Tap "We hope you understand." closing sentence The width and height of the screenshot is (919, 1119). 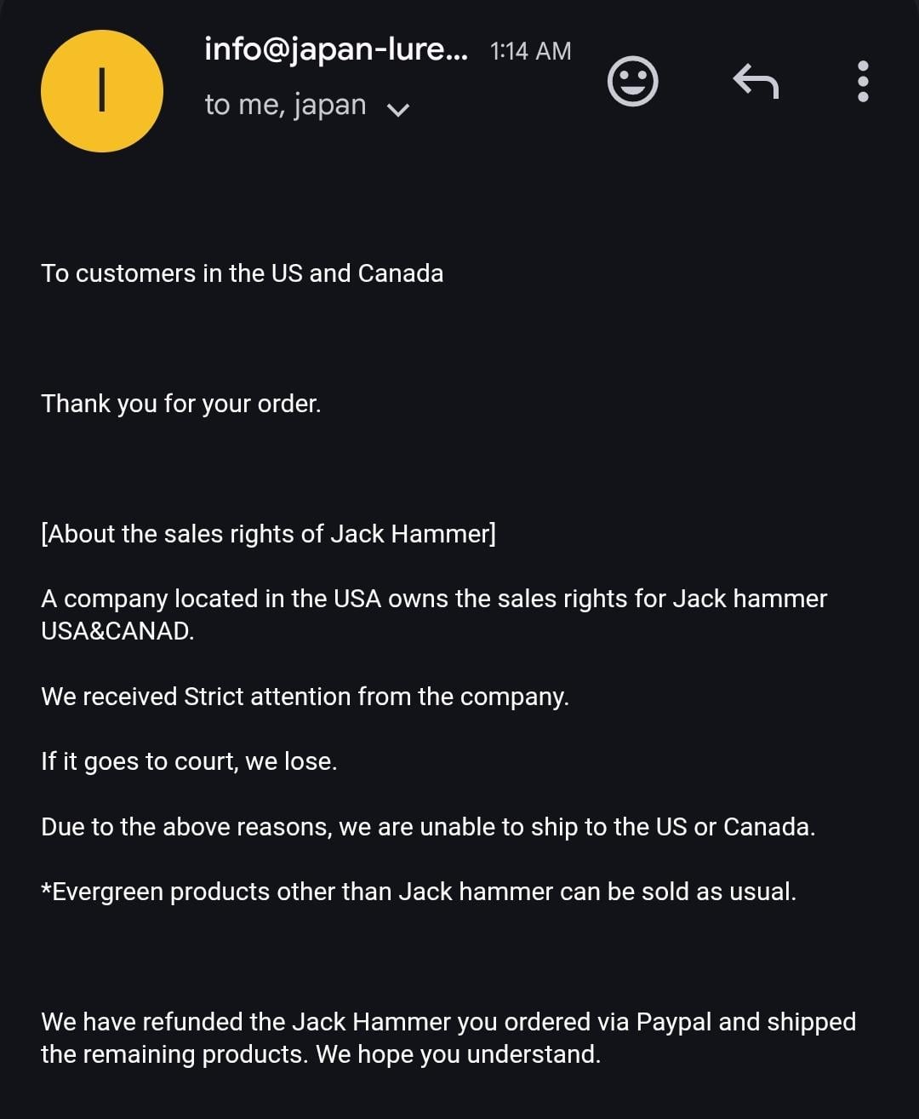pos(458,1054)
